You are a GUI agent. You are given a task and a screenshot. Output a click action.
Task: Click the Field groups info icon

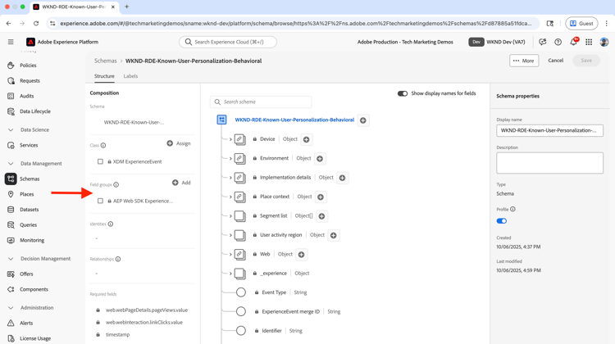116,184
